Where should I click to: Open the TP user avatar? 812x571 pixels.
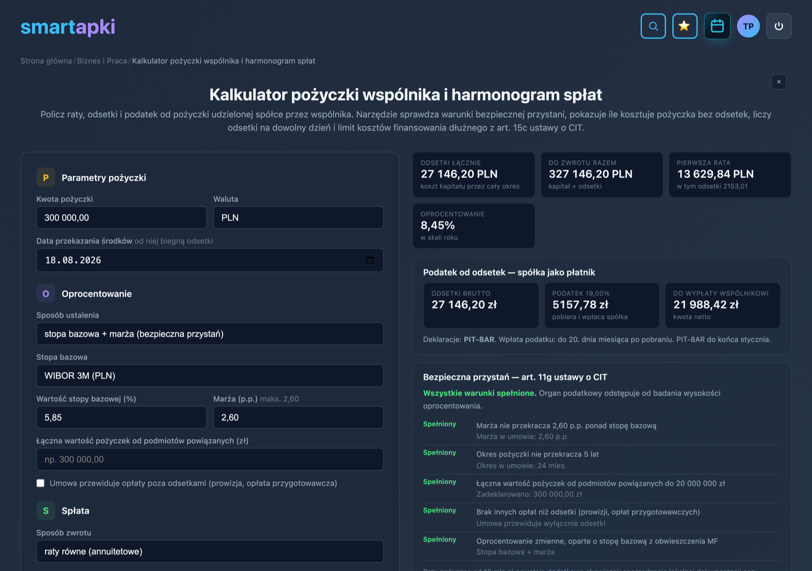748,26
